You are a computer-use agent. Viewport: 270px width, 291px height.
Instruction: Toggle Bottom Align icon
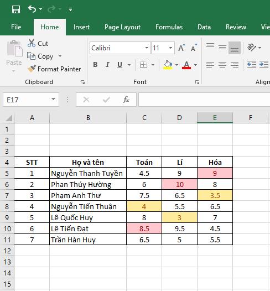tap(235, 48)
